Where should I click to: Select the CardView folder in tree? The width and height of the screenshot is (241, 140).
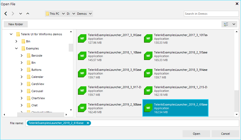[x=38, y=84]
